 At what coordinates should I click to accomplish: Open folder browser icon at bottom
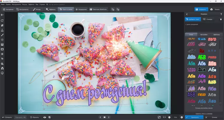pos(105,117)
